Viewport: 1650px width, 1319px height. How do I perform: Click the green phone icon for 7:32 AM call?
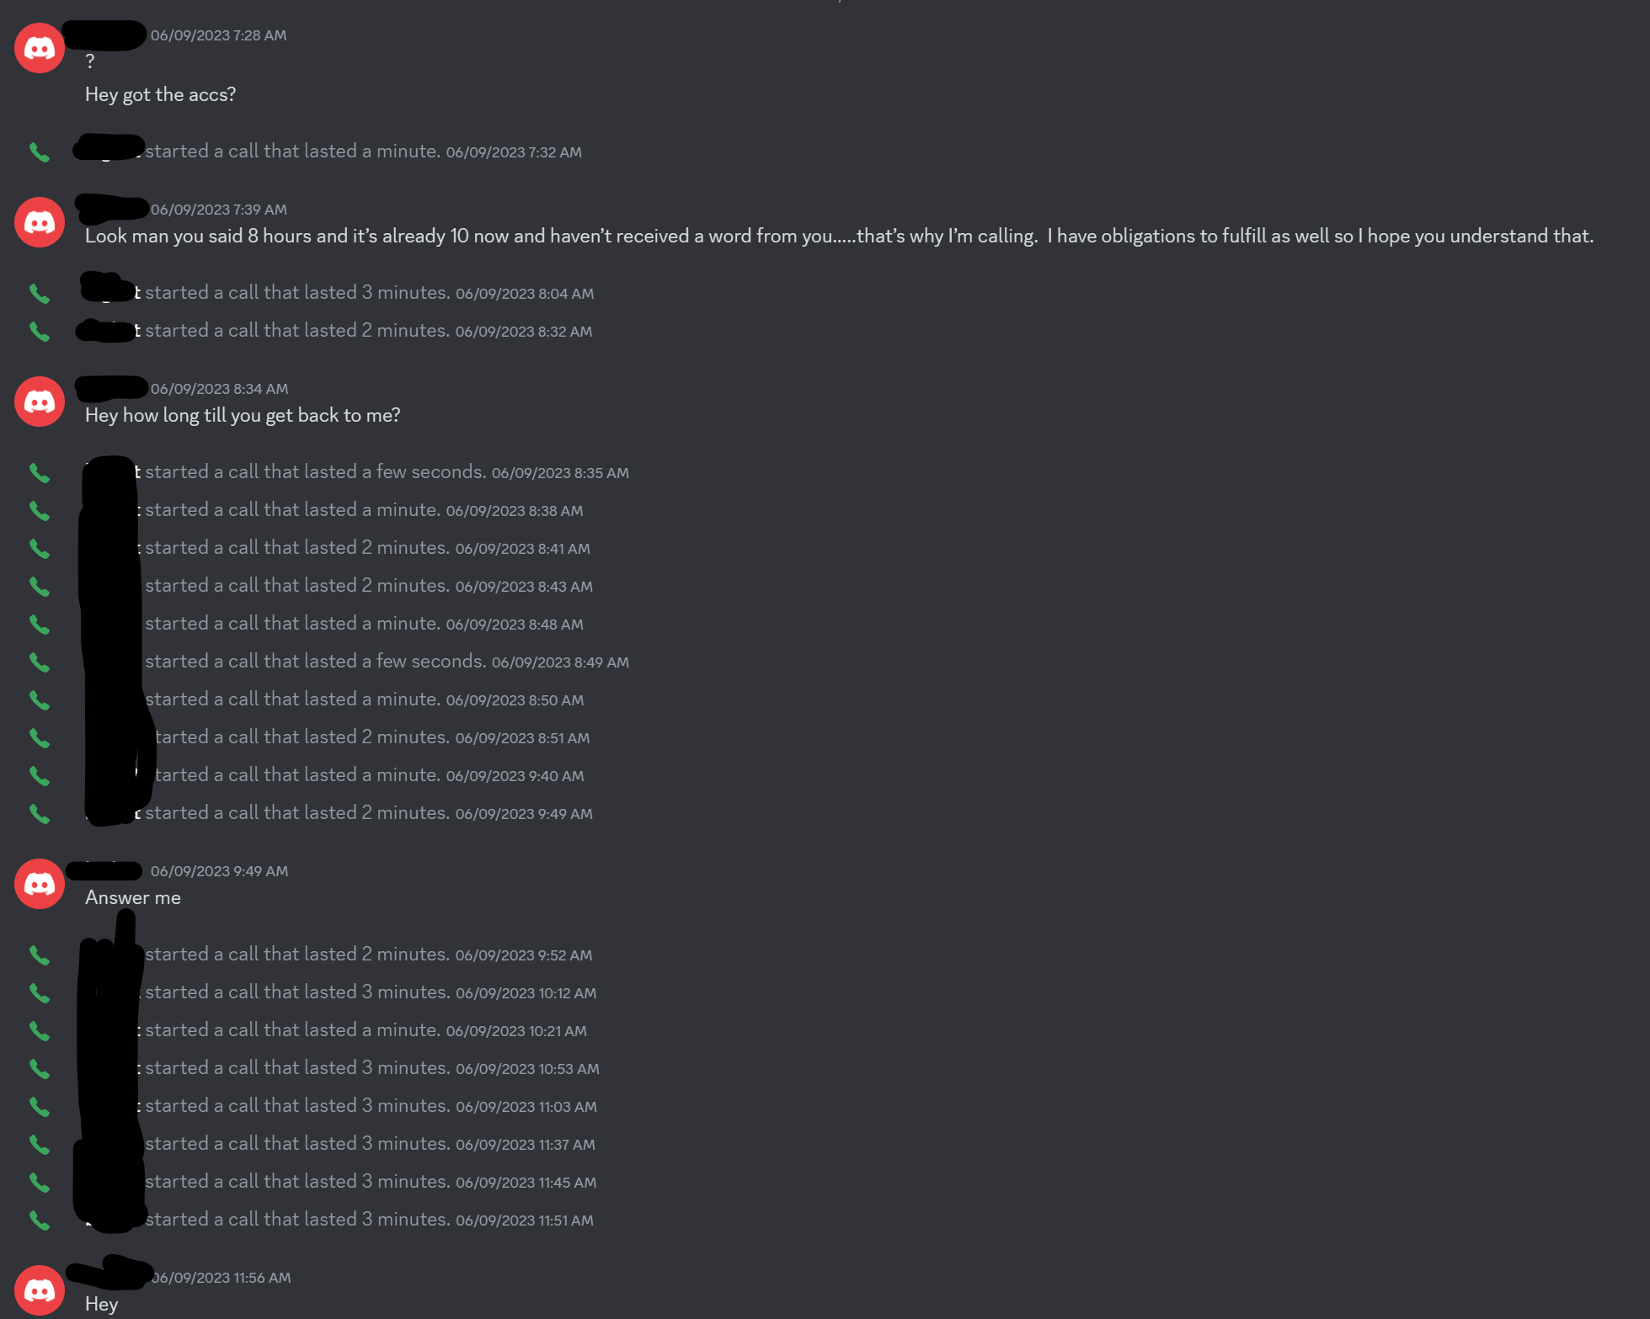pos(40,152)
